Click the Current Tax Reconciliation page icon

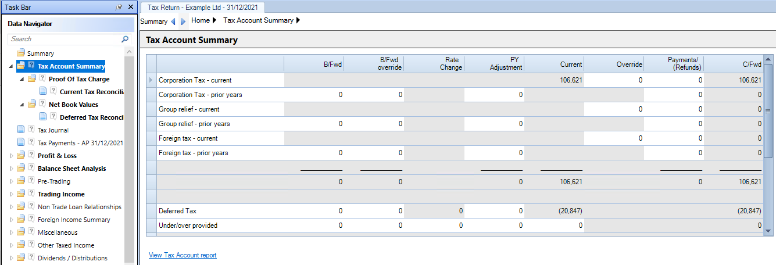pos(43,91)
